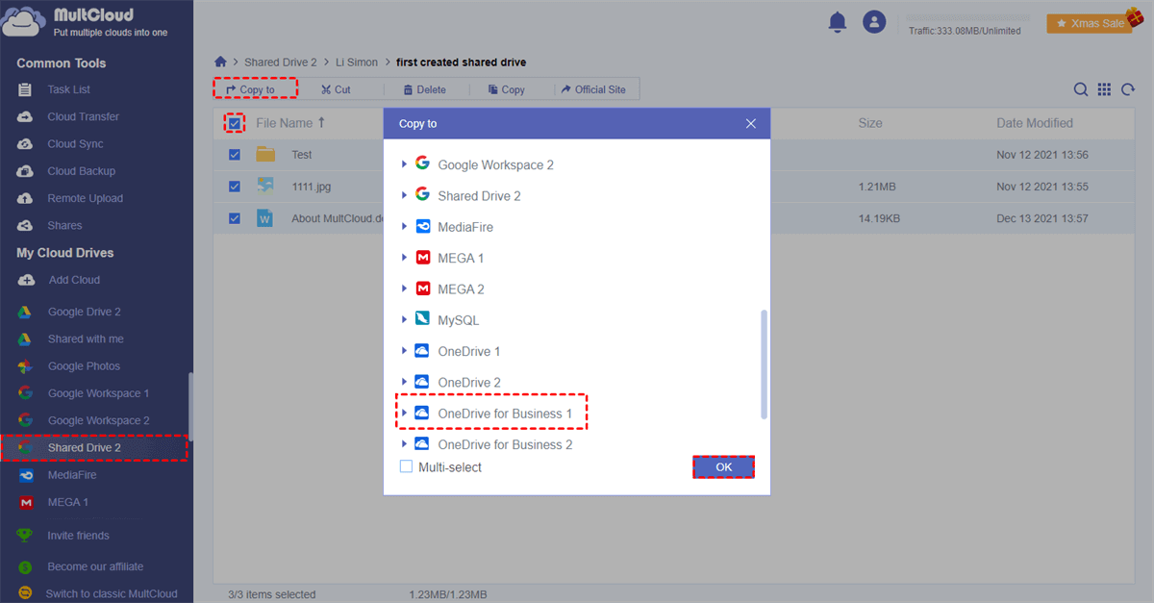1154x603 pixels.
Task: Open Cloud Backup tool
Action: tap(81, 171)
